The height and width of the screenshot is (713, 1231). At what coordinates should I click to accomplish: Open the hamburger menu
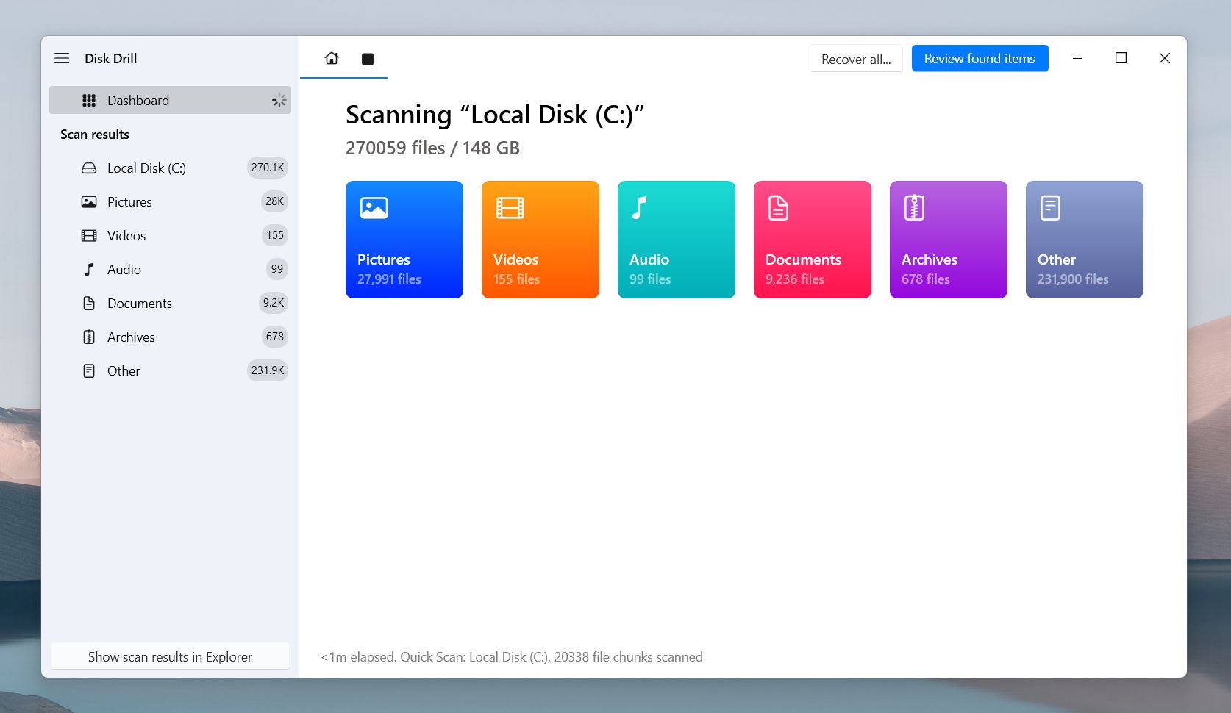[x=62, y=58]
